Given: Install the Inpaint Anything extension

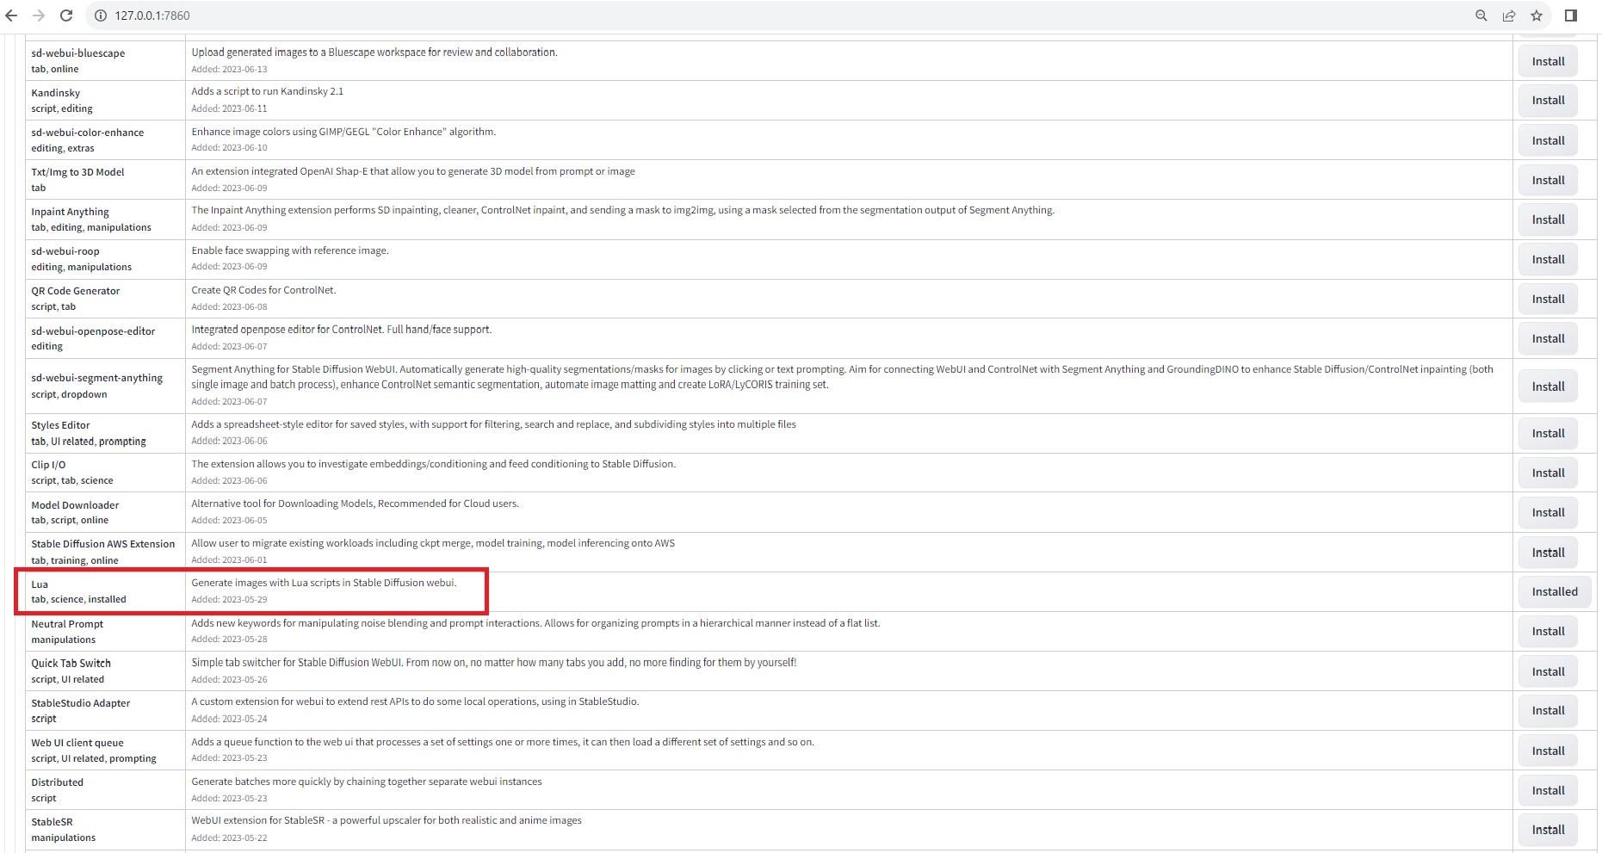Looking at the screenshot, I should click(1547, 219).
